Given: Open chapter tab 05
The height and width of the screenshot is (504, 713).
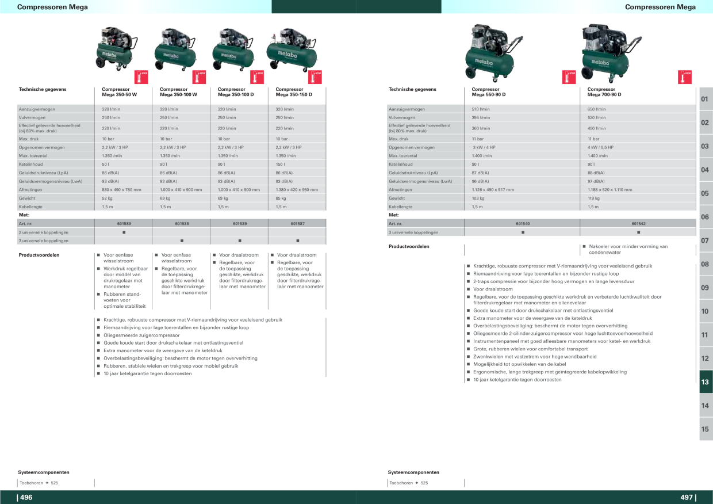Looking at the screenshot, I should point(706,193).
